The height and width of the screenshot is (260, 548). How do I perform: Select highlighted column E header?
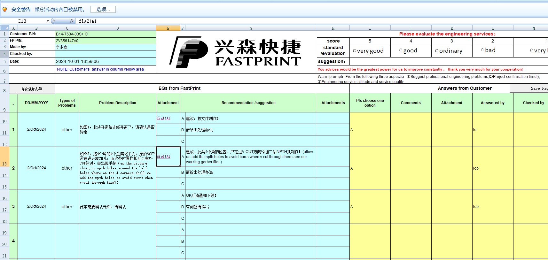click(168, 28)
